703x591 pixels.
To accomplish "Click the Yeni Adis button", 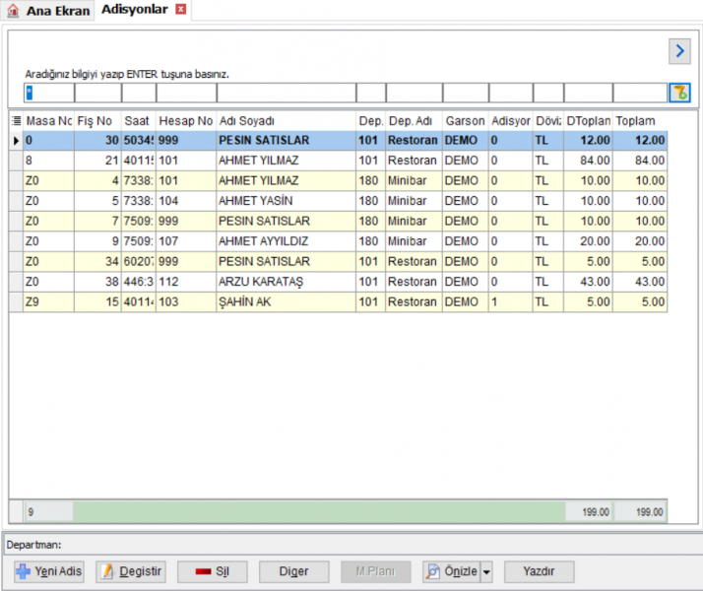I will pos(49,571).
